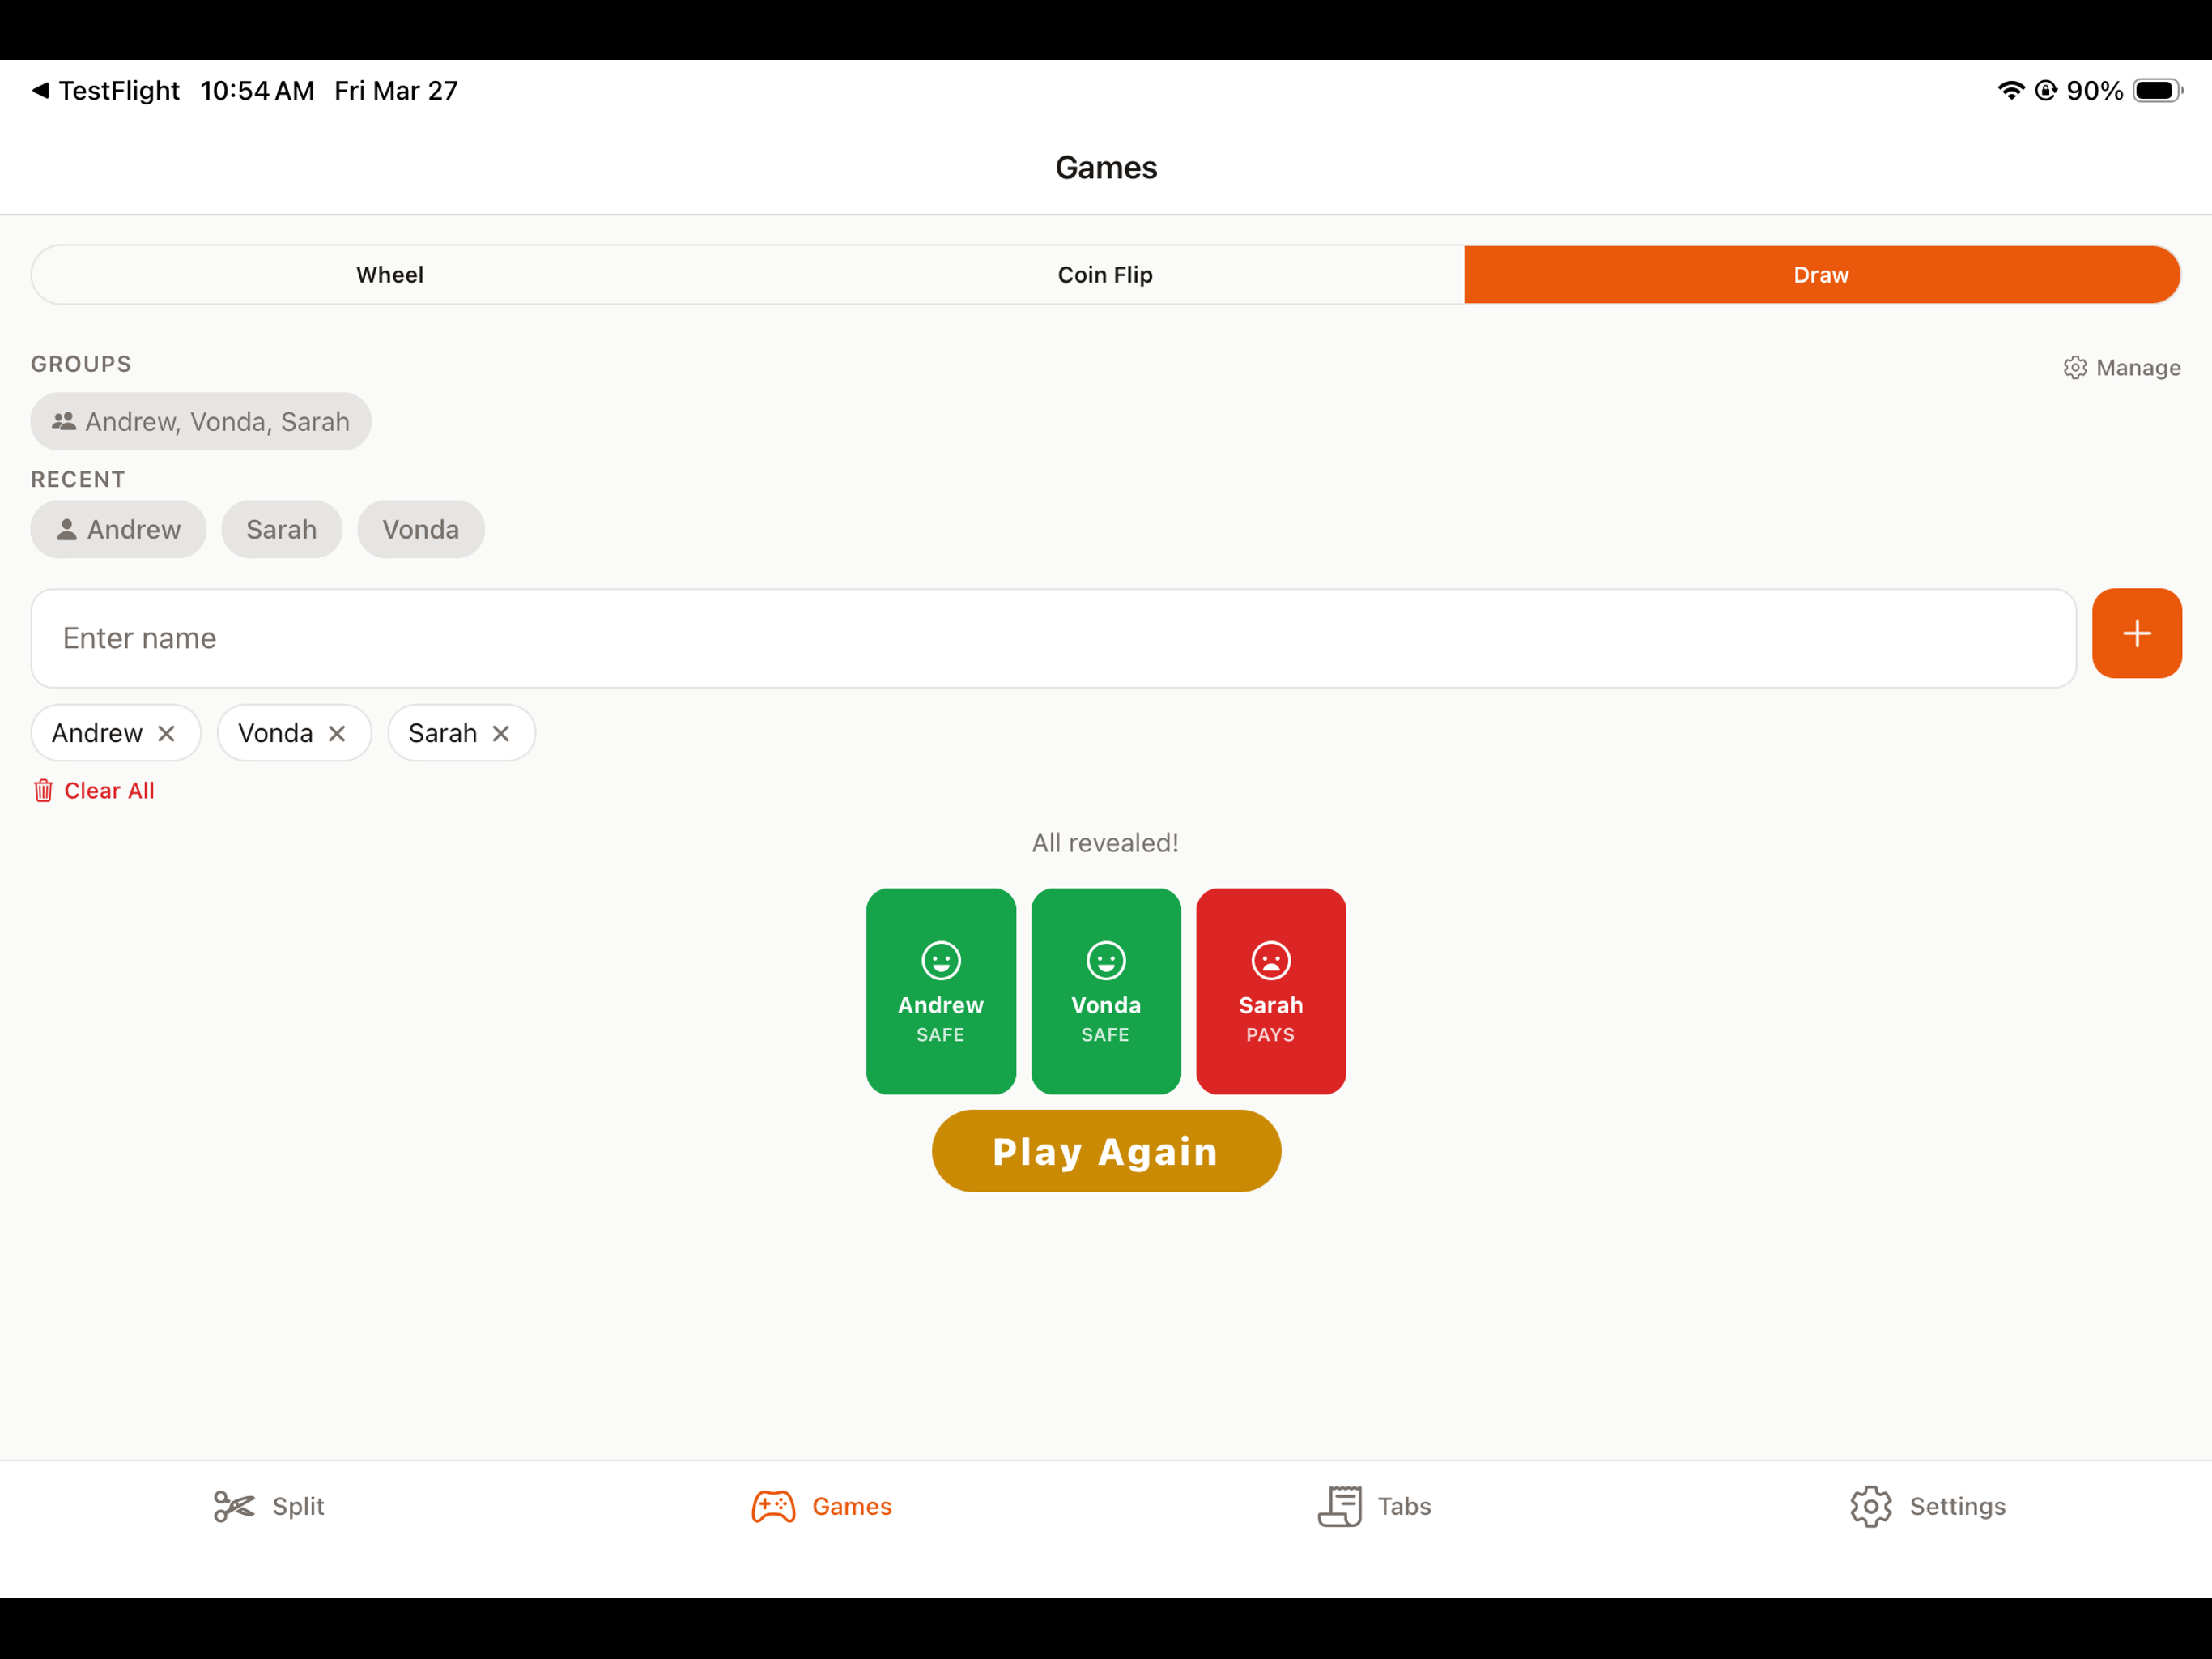Add Andrew from Recent chips
Image resolution: width=2212 pixels, height=1659 pixels.
tap(118, 529)
